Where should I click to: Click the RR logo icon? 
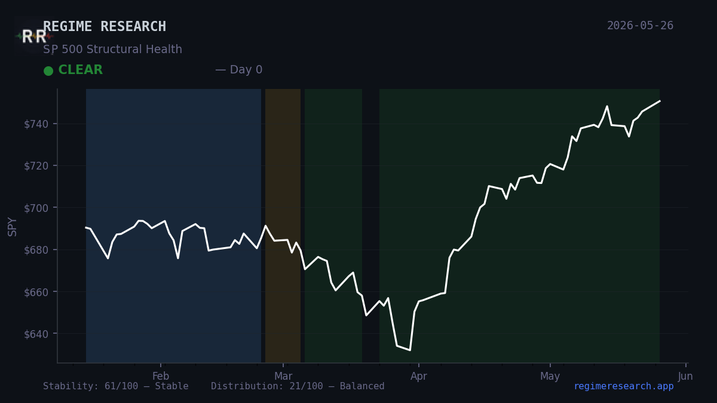(33, 36)
